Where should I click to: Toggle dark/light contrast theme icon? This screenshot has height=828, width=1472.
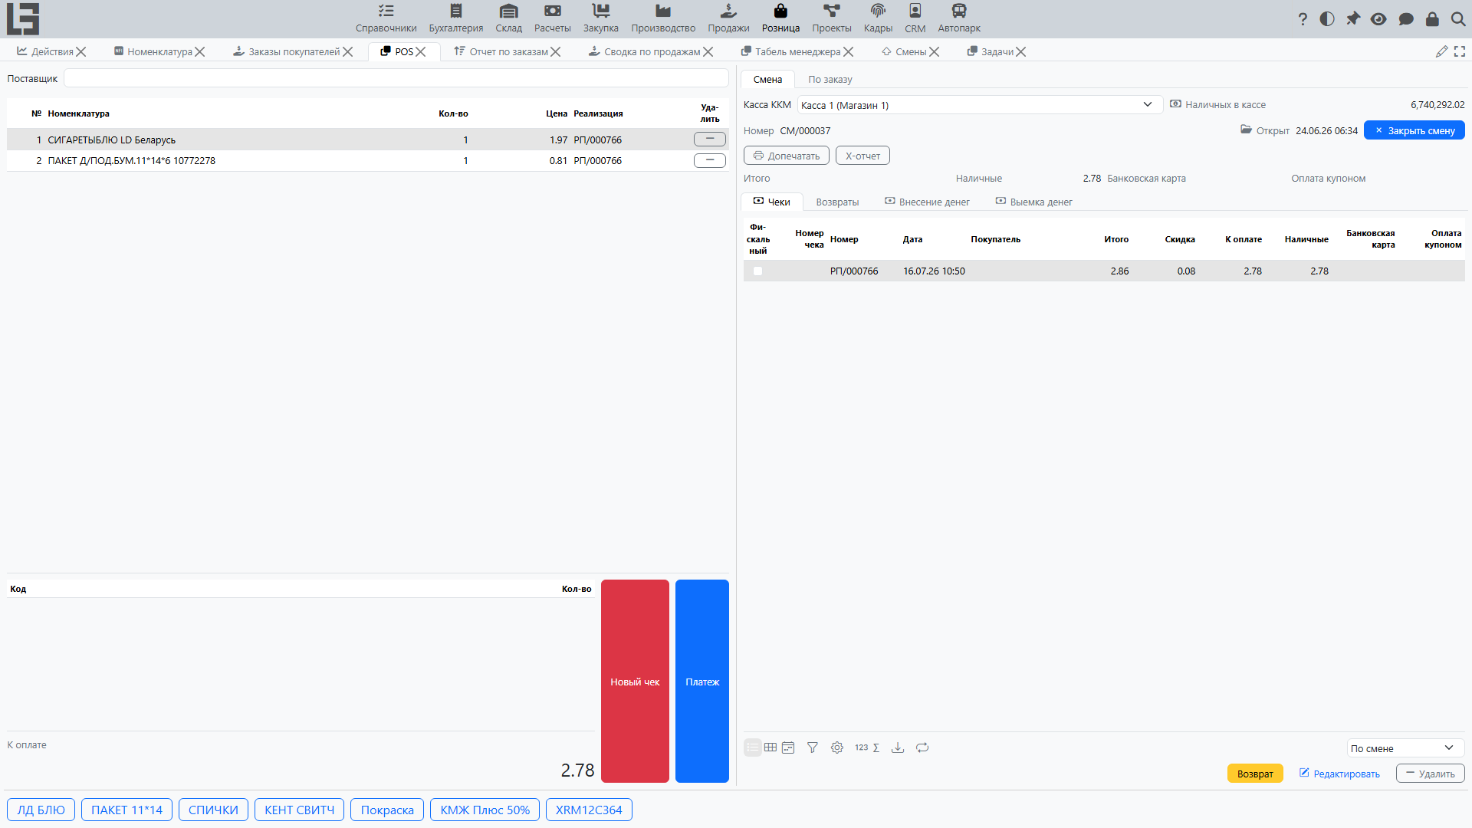tap(1327, 19)
